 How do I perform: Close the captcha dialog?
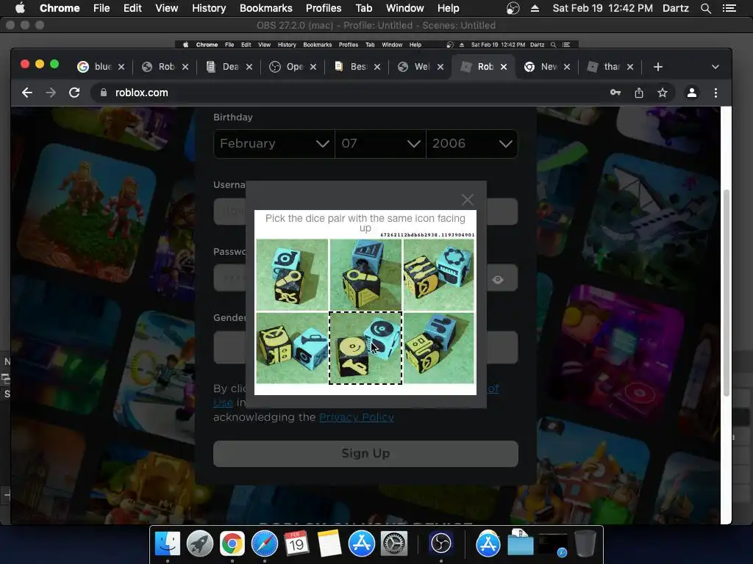click(467, 200)
